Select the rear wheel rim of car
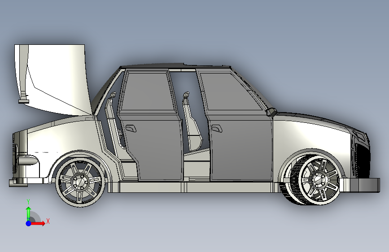 (80, 182)
